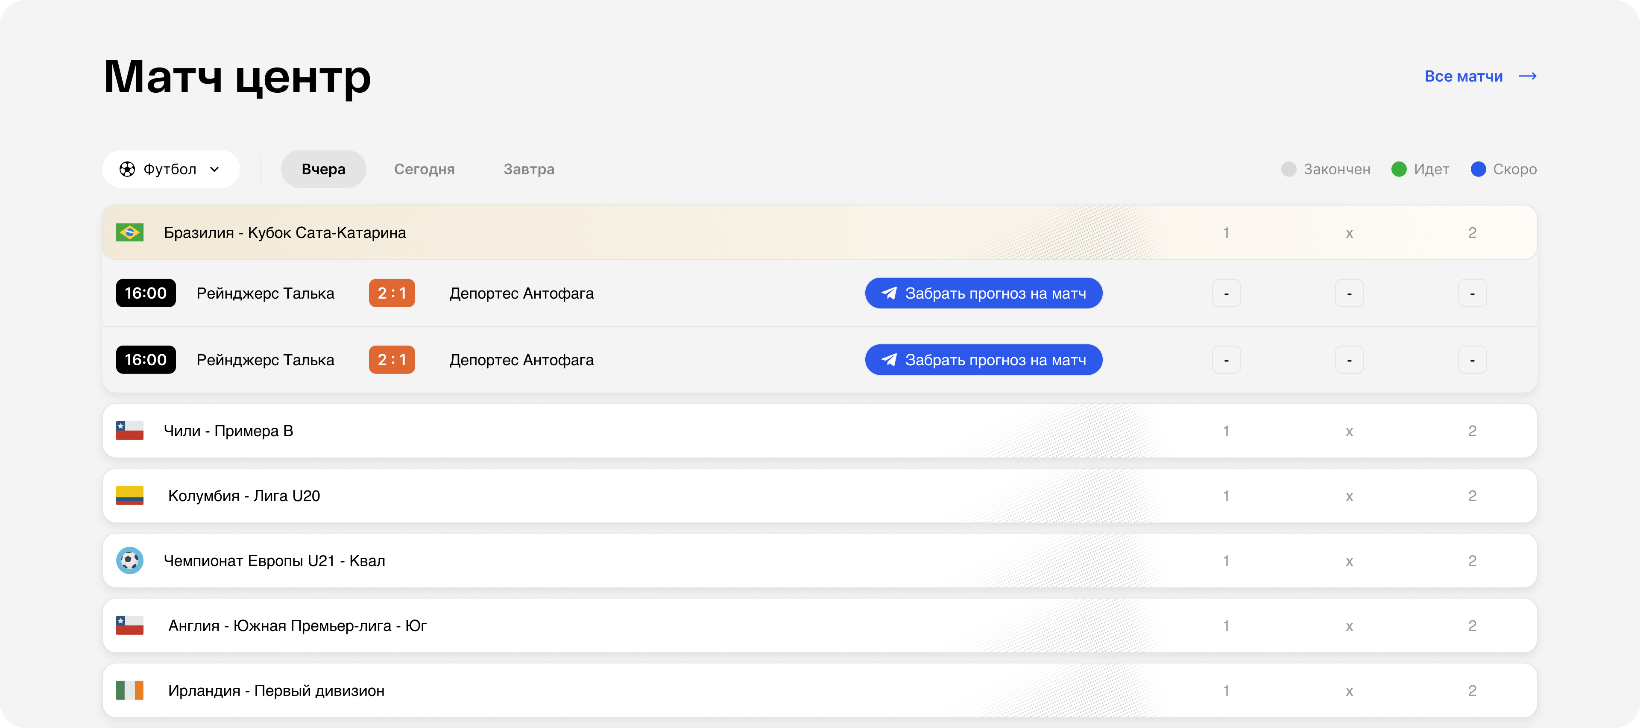Click Забрать прогноз на матч in second match row
This screenshot has height=728, width=1640.
click(x=984, y=360)
